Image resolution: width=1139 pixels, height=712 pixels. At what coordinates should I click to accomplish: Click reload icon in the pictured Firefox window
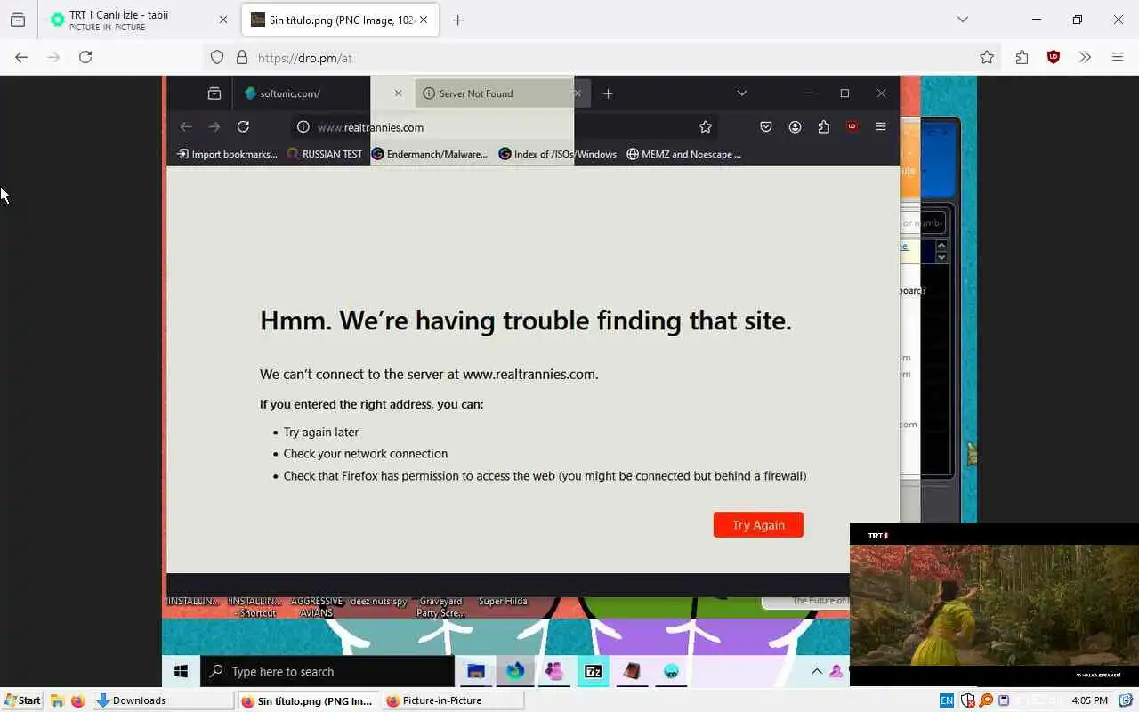tap(243, 126)
